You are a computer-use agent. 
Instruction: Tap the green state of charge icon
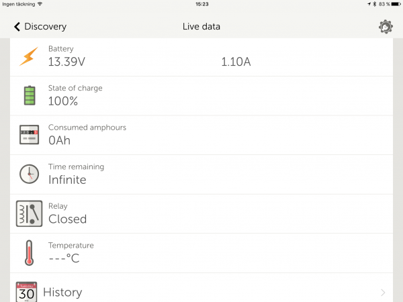coord(28,95)
